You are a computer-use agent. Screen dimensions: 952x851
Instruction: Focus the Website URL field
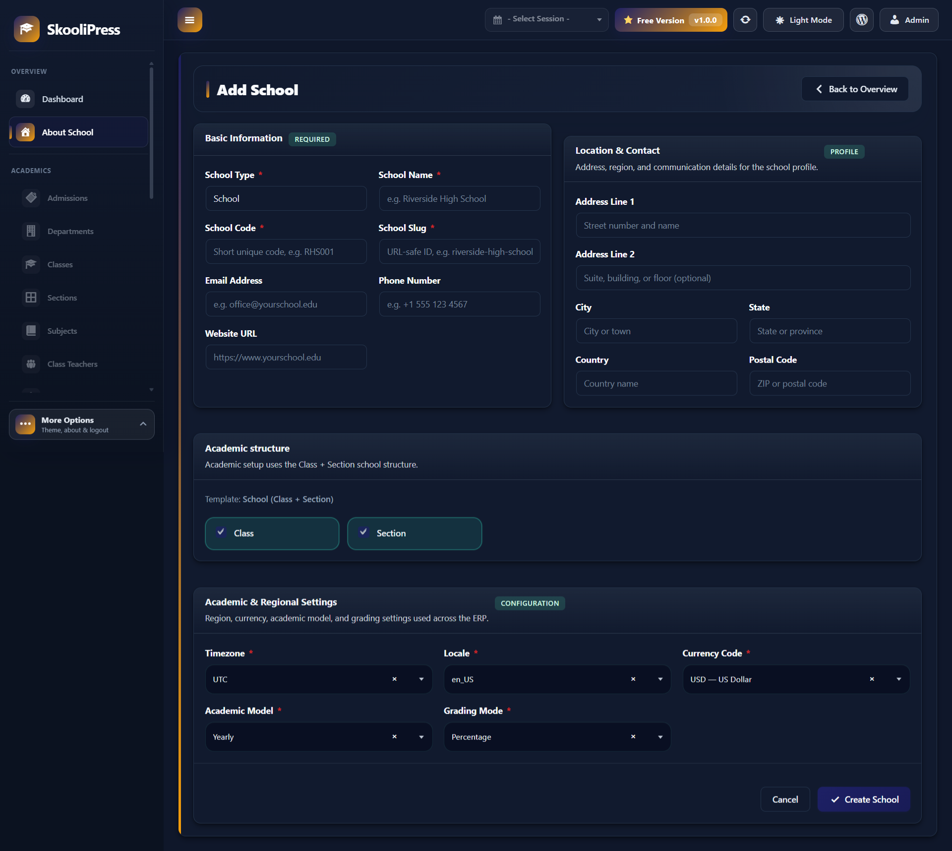coord(286,357)
